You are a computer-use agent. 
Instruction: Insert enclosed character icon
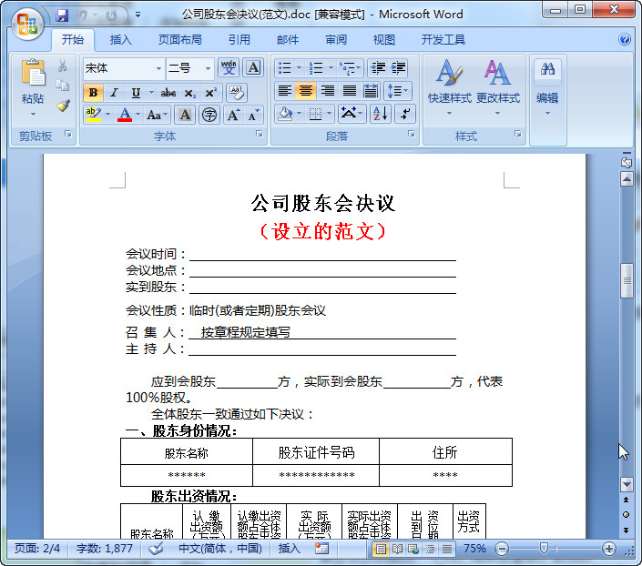point(209,115)
